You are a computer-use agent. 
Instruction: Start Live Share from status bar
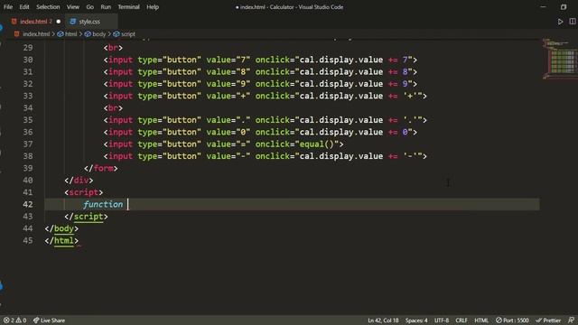point(49,320)
